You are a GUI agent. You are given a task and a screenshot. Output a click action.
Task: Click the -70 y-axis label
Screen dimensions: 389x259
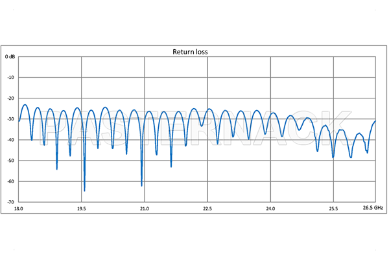pos(11,202)
